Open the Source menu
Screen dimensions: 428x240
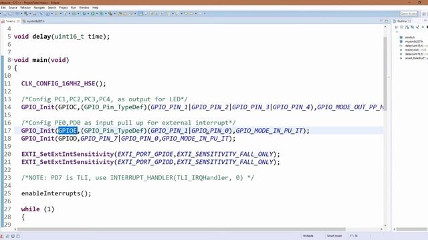13,7
